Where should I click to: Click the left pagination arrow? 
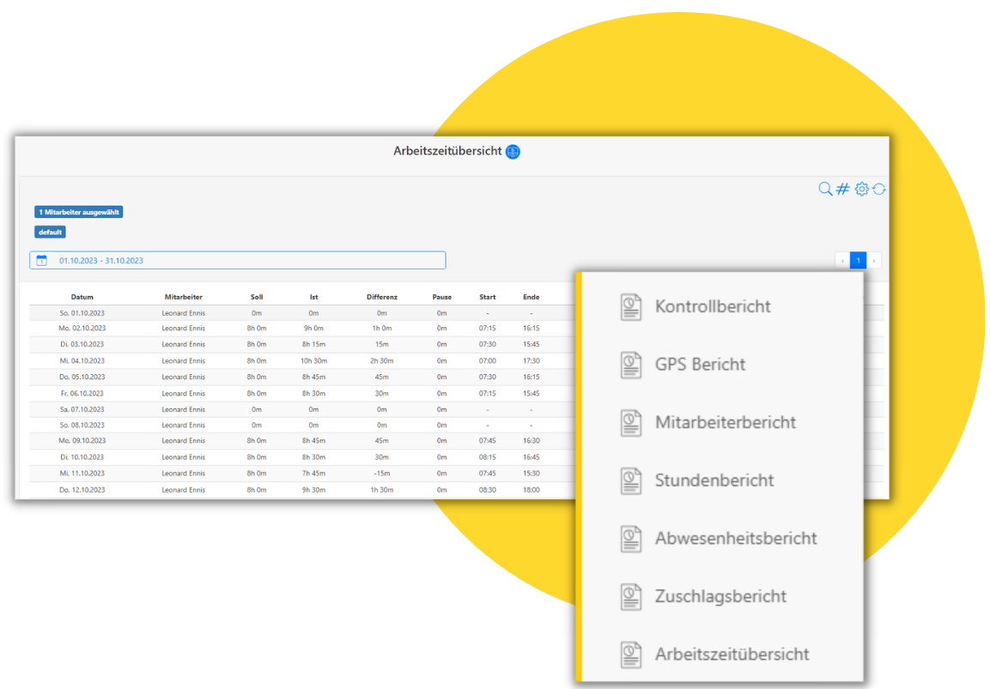tap(841, 259)
